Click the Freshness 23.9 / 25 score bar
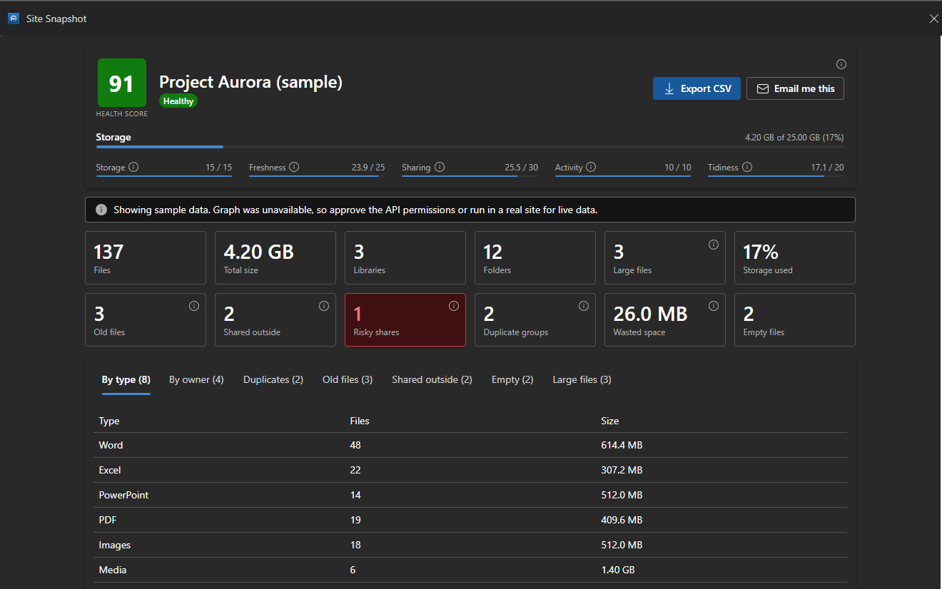This screenshot has width=942, height=589. pyautogui.click(x=317, y=175)
